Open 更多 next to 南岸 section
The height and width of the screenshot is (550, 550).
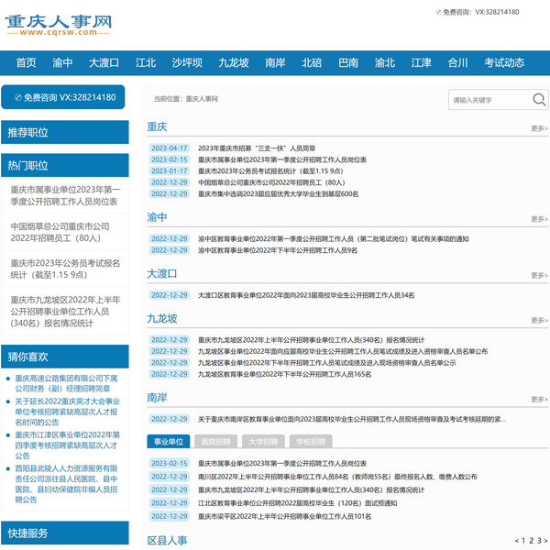point(539,401)
